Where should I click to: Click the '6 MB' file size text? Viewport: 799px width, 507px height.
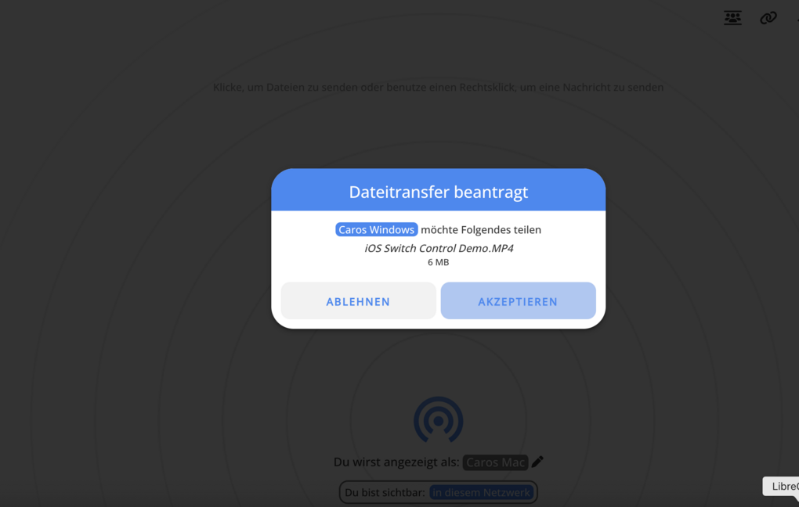pyautogui.click(x=438, y=262)
